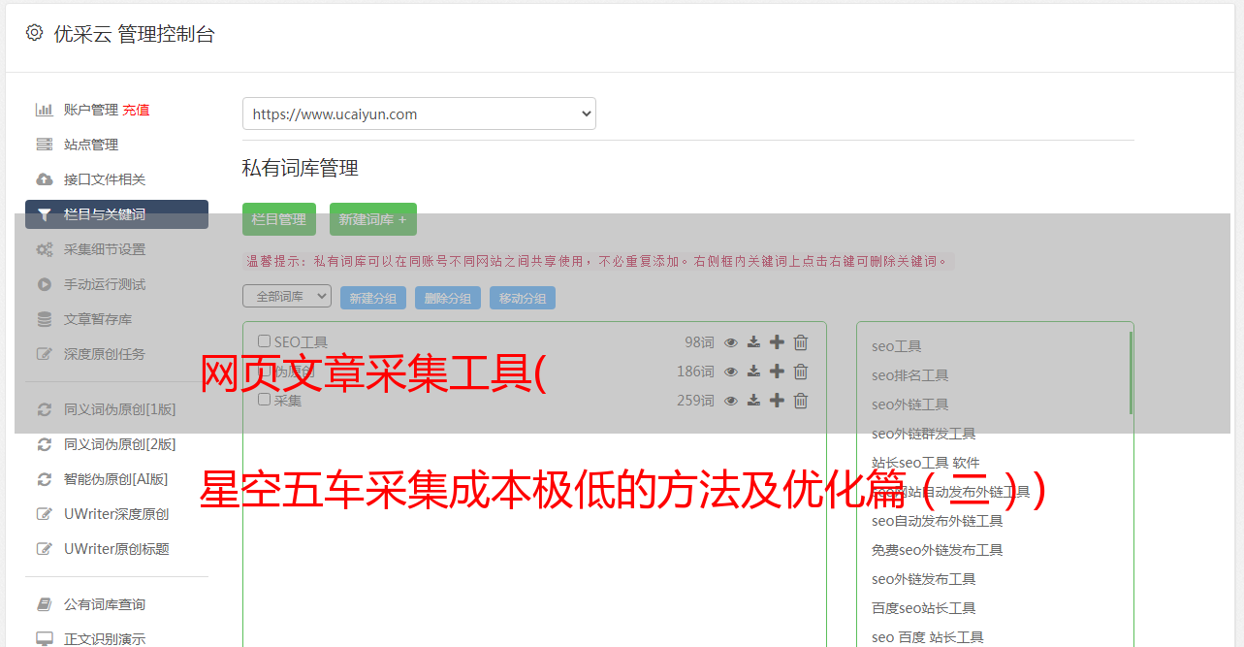This screenshot has height=647, width=1244.
Task: Tick the 采集 checkbox
Action: pyautogui.click(x=264, y=400)
